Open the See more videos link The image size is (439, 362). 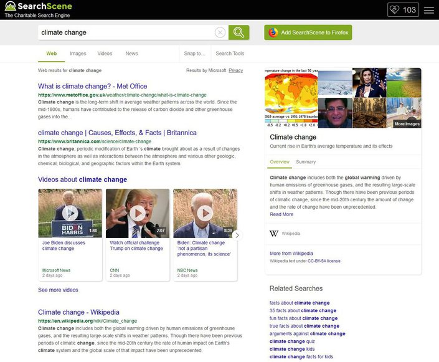(x=58, y=290)
